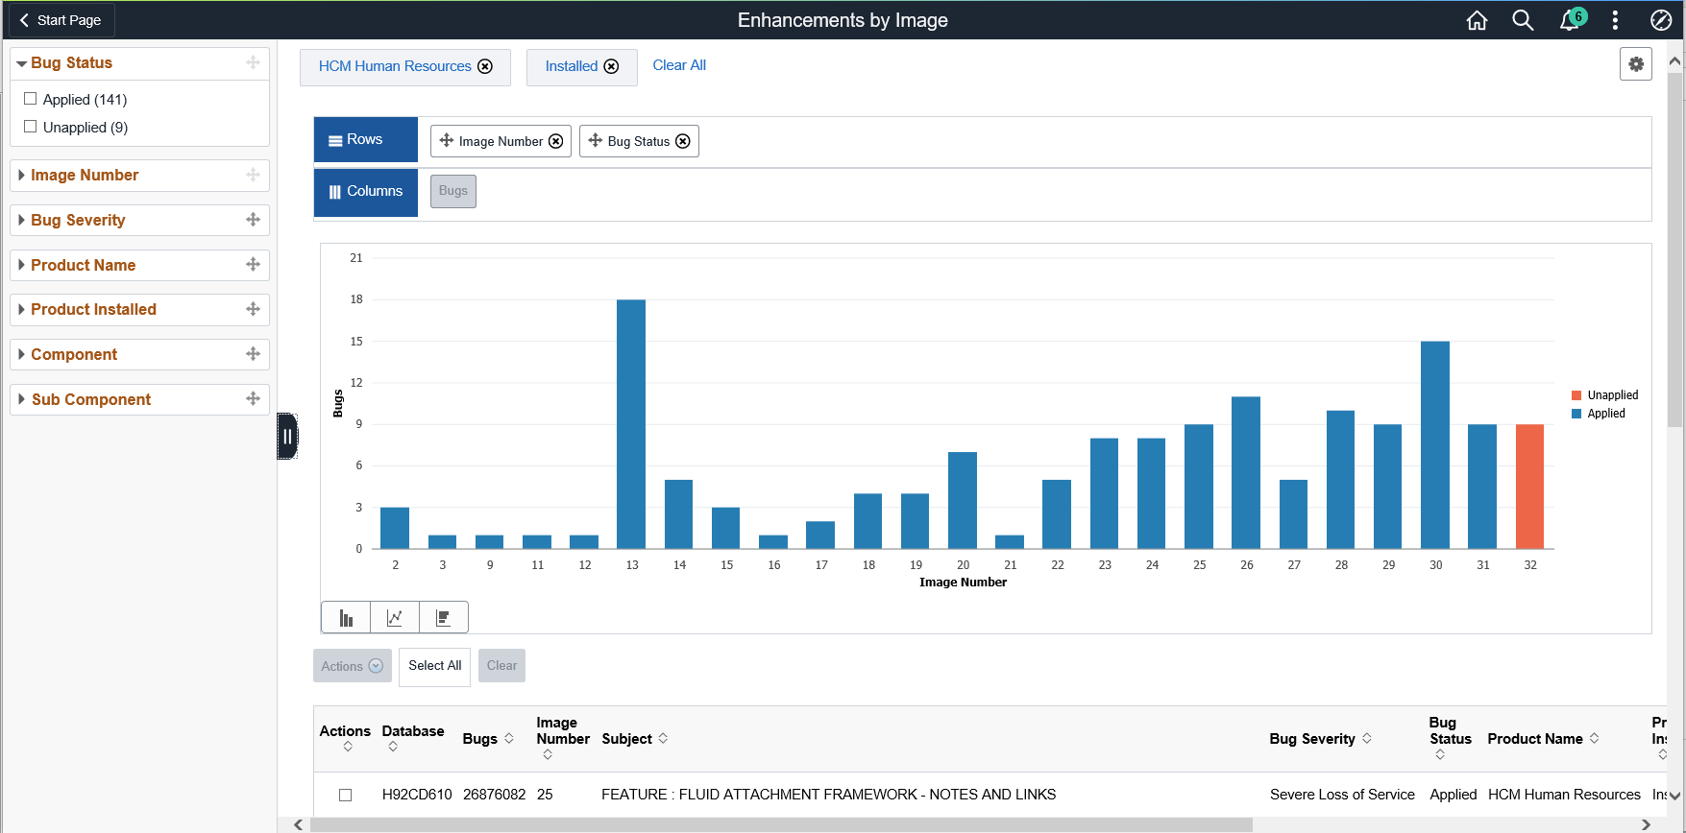
Task: Collapse the left facet panel handle
Action: (x=287, y=437)
